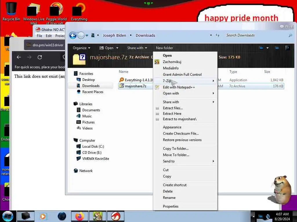Toggle the preview pane icon
The width and height of the screenshot is (297, 222).
[277, 48]
